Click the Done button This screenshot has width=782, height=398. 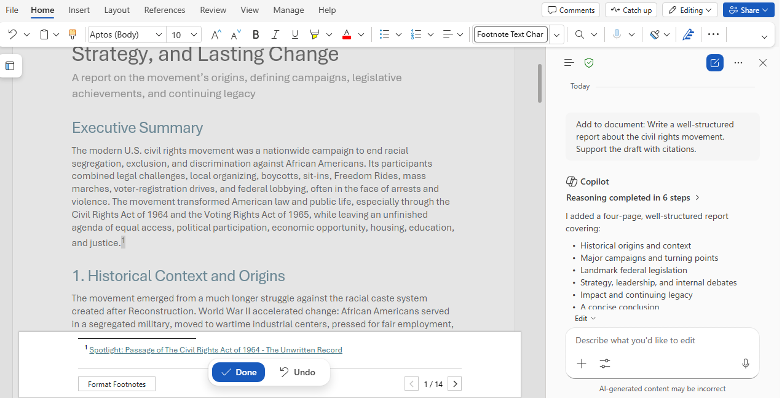click(x=239, y=372)
